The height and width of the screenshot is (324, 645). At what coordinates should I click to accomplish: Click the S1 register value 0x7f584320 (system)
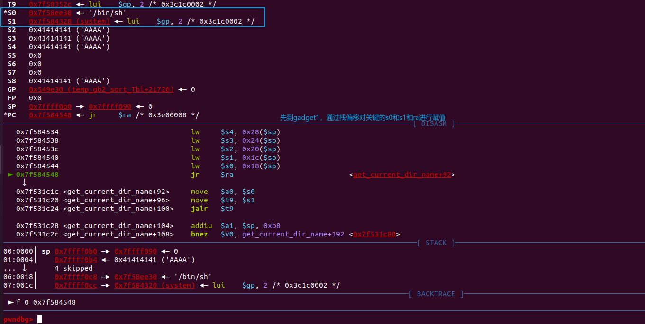(x=69, y=21)
